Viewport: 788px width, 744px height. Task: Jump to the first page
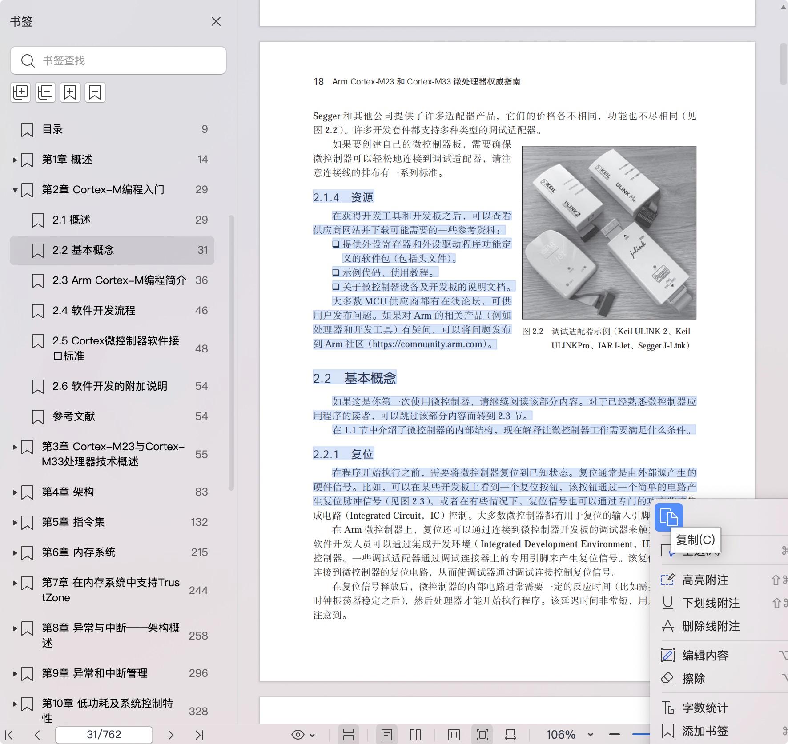click(x=9, y=735)
